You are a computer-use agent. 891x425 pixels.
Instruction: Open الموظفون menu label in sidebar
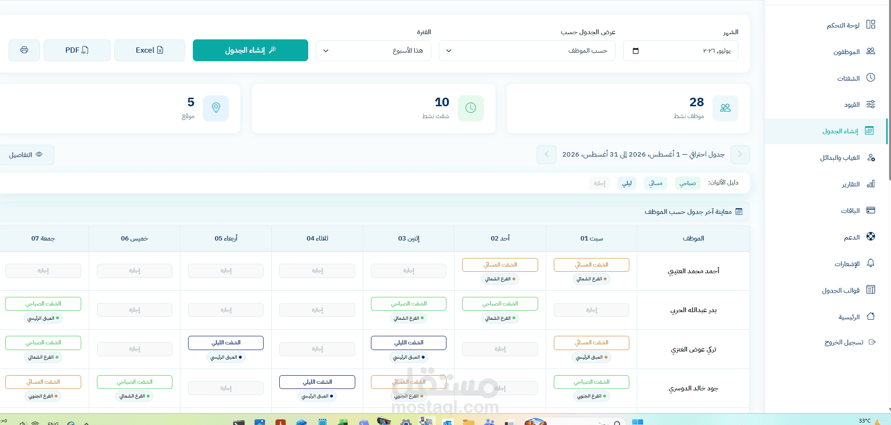[846, 52]
